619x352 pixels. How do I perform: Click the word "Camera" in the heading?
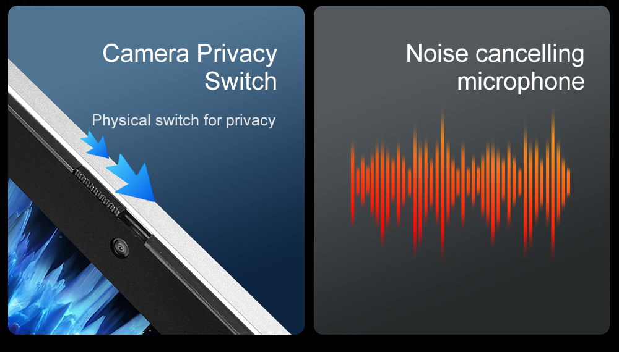point(145,53)
